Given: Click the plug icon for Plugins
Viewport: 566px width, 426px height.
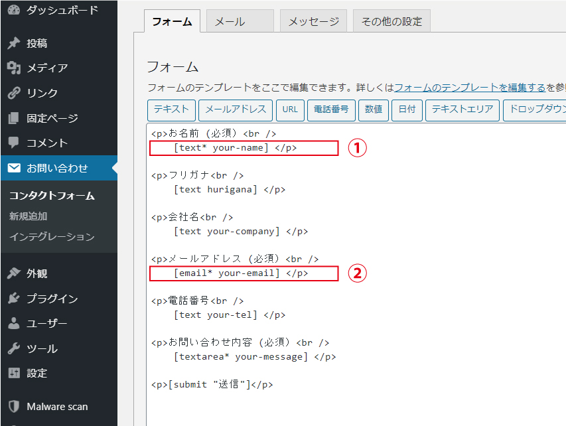Looking at the screenshot, I should (x=13, y=299).
